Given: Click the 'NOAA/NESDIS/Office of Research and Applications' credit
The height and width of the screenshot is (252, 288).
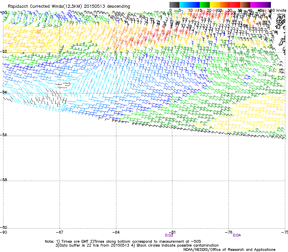Looking at the screenshot, I should coord(229,250).
